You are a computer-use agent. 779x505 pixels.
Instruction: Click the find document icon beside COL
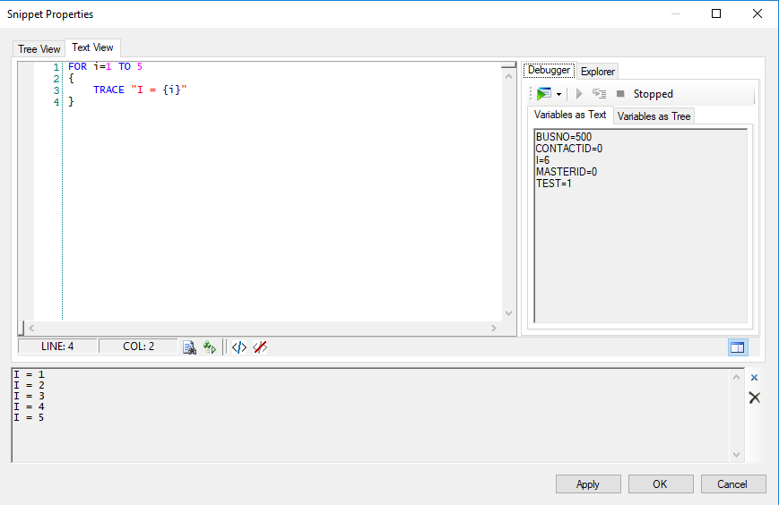tap(190, 347)
